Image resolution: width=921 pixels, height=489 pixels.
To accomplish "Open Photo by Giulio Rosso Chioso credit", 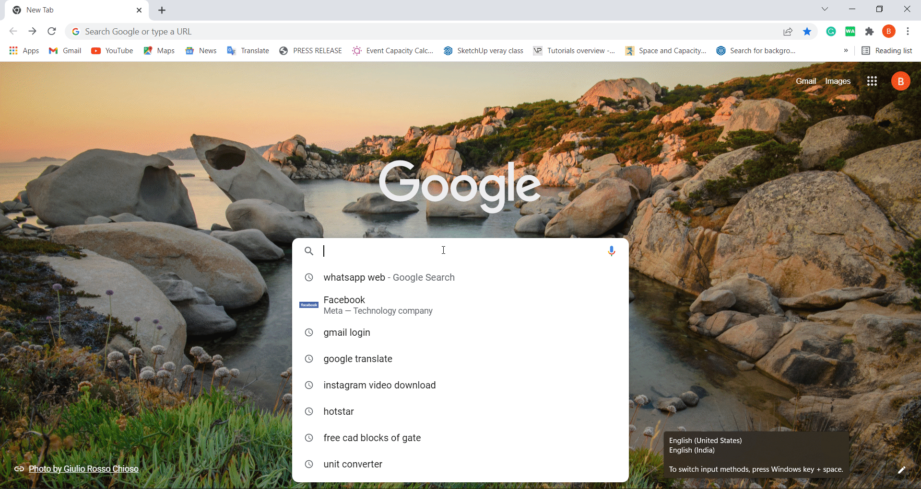I will tap(83, 469).
